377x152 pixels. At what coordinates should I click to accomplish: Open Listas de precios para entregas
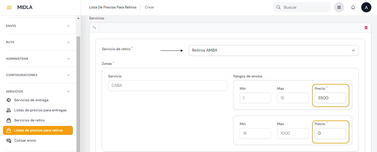[x=40, y=110]
